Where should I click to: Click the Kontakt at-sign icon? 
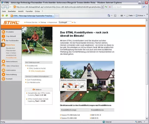[x=3, y=79]
